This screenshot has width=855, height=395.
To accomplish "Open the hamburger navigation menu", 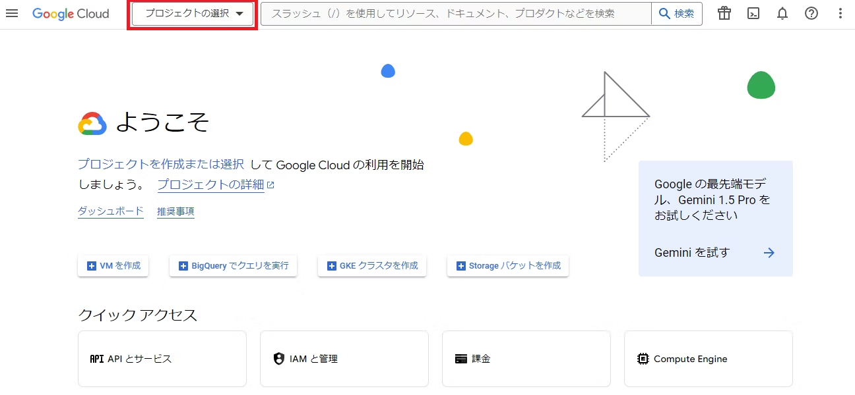I will [x=12, y=13].
